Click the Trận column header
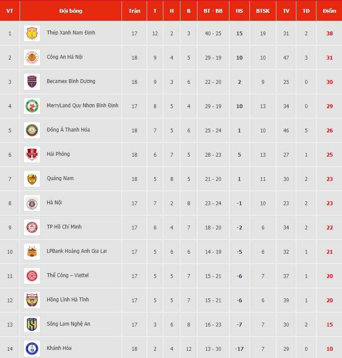342x358 pixels. click(x=134, y=11)
